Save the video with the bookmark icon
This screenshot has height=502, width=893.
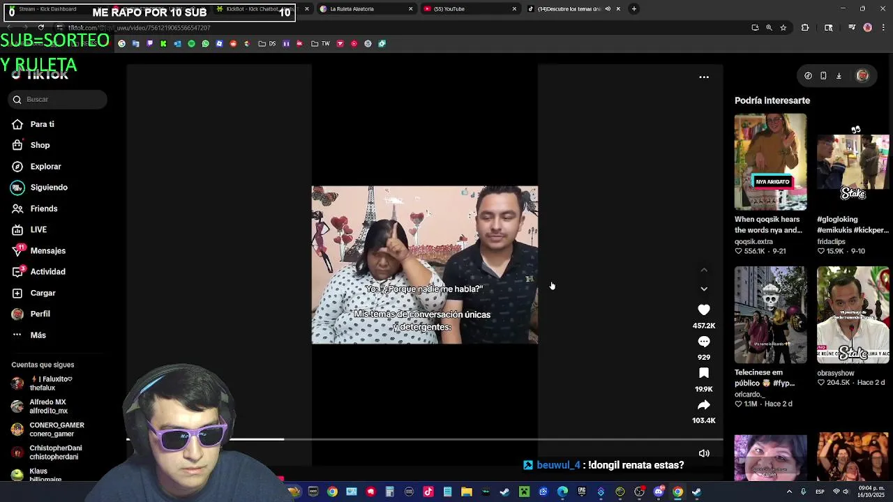click(704, 374)
